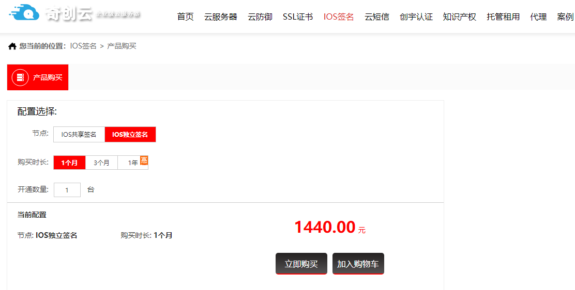Choose the 3个月 purchase duration
Viewport: 575px width, 290px height.
pyautogui.click(x=101, y=163)
